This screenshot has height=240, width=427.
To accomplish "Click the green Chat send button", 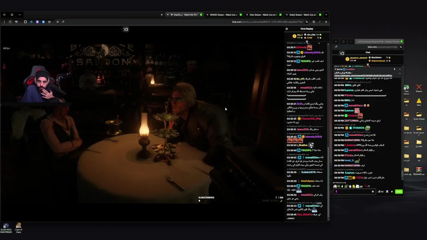I will [399, 192].
